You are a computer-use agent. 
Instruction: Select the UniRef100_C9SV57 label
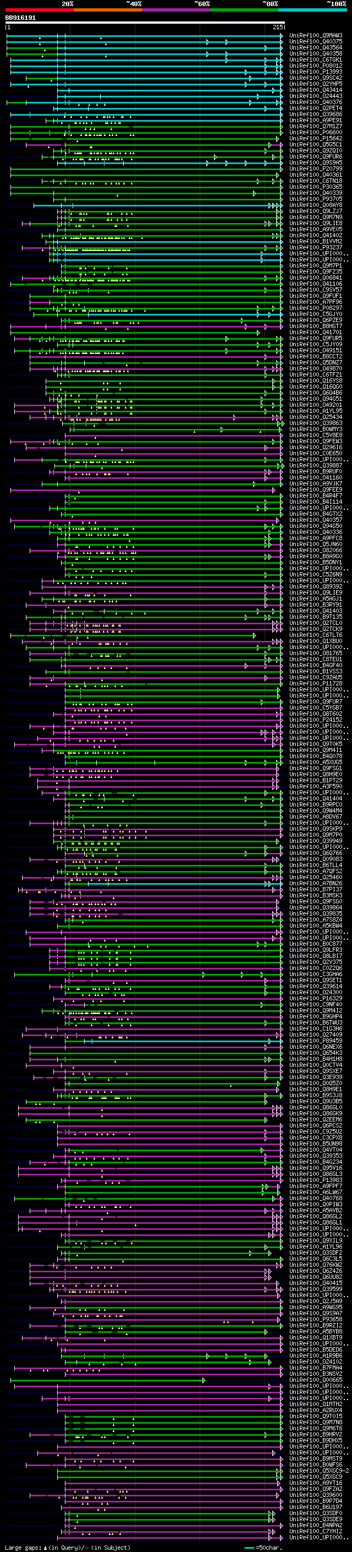(316, 290)
